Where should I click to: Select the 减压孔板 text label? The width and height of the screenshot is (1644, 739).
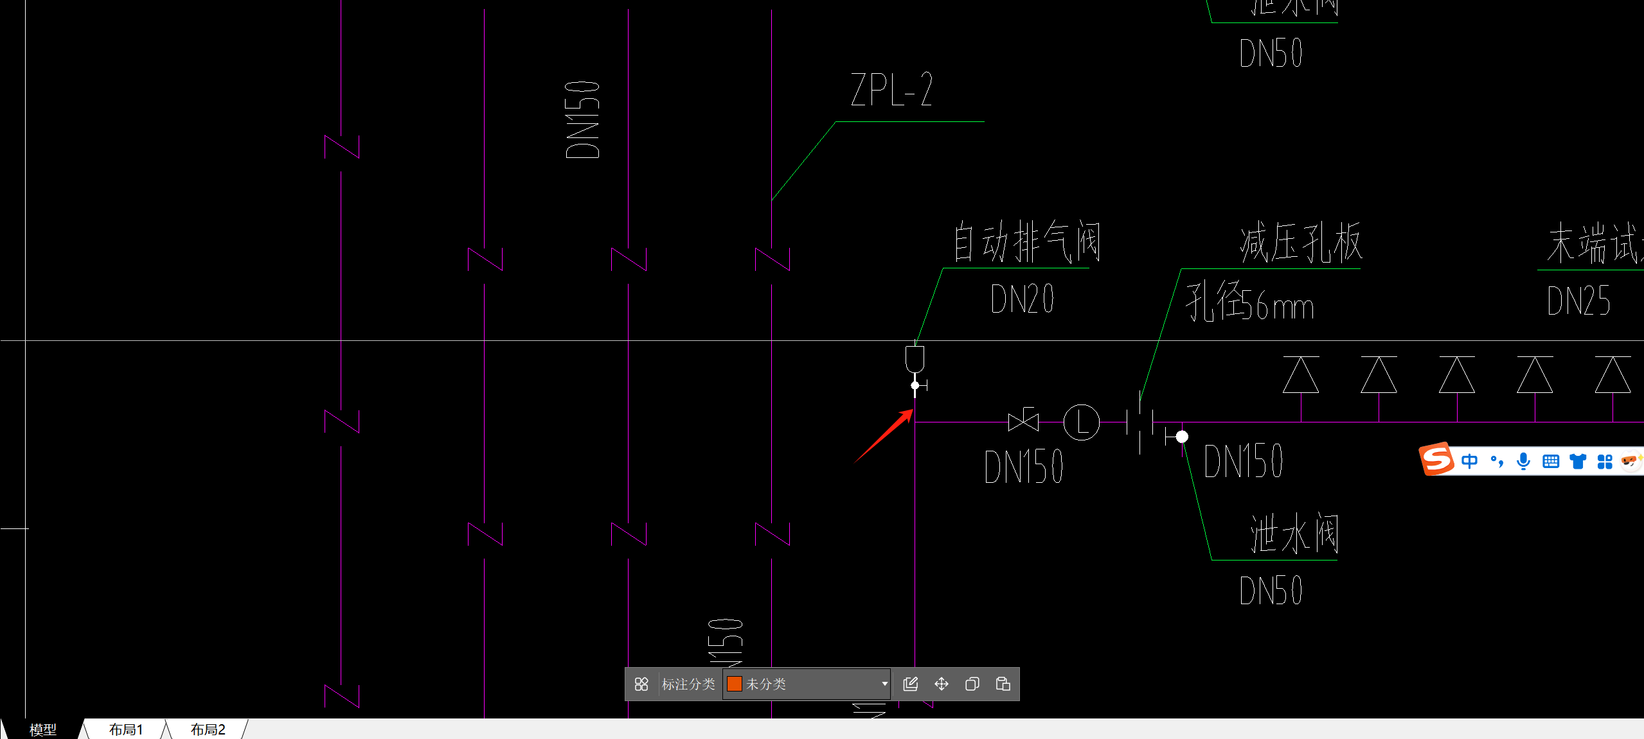click(1301, 242)
